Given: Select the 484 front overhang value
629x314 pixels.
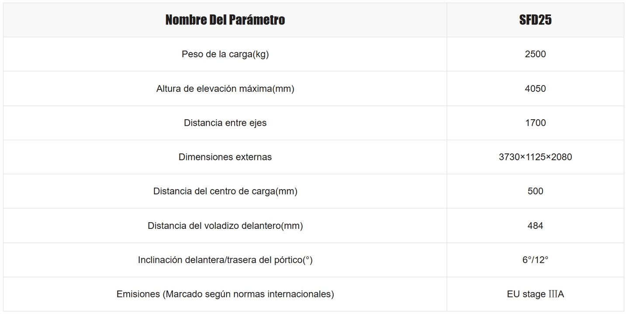Looking at the screenshot, I should [x=535, y=226].
